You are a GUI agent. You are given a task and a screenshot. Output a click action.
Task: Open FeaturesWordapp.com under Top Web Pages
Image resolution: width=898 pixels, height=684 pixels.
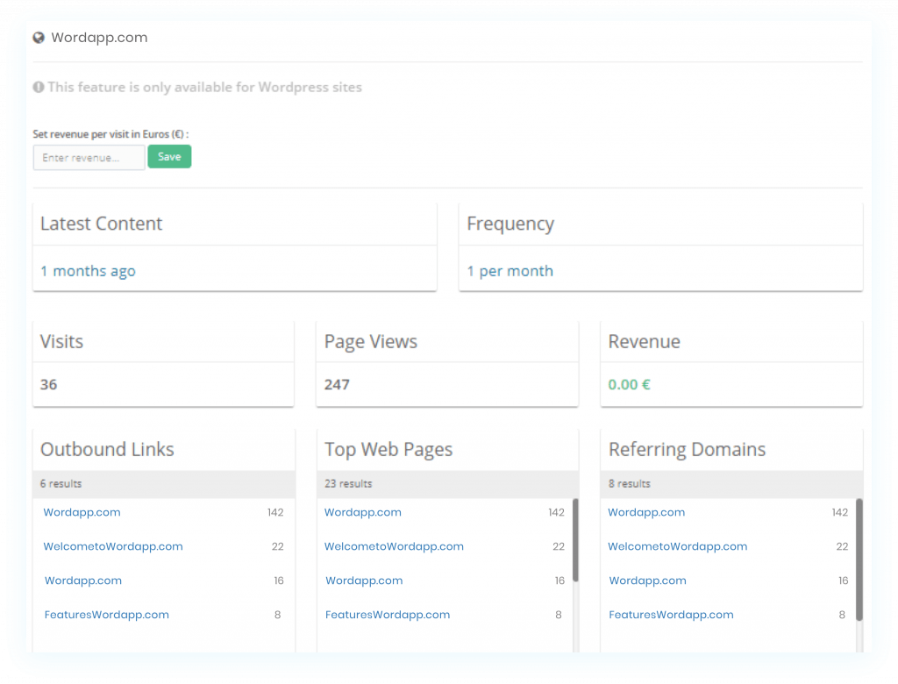tap(388, 614)
